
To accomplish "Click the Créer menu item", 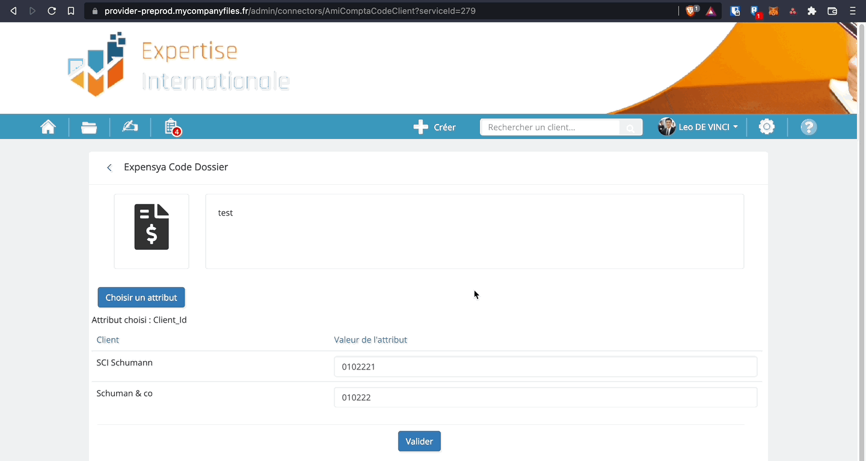I will coord(434,127).
